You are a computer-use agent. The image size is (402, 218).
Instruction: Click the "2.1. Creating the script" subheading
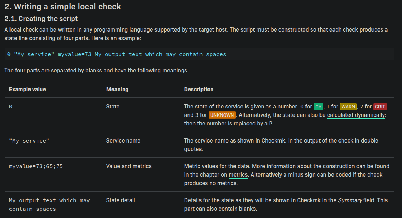[41, 19]
